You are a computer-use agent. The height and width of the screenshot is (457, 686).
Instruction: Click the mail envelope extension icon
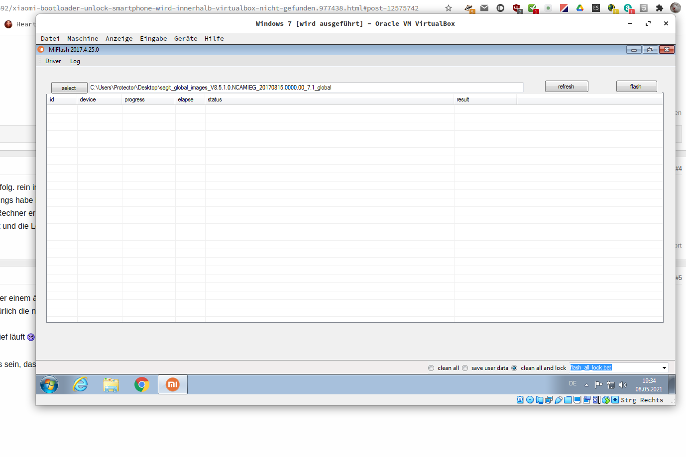(x=484, y=8)
